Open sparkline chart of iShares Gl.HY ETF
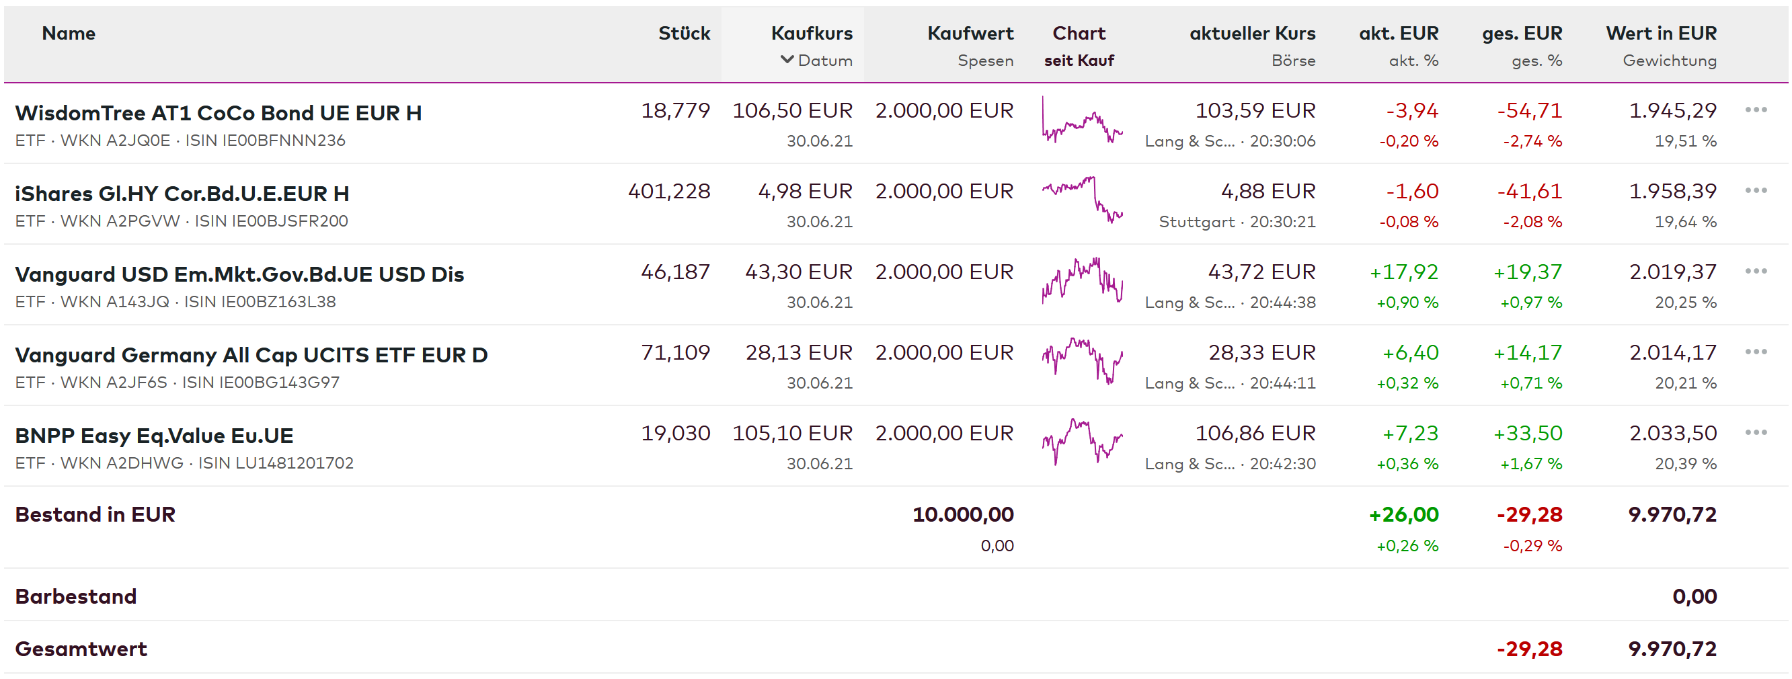This screenshot has width=1792, height=679. click(x=1082, y=200)
